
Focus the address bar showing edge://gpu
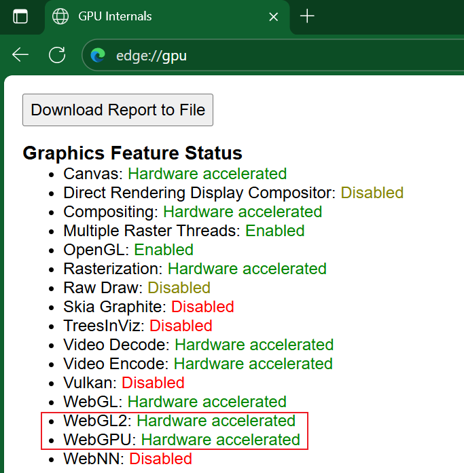click(x=273, y=55)
